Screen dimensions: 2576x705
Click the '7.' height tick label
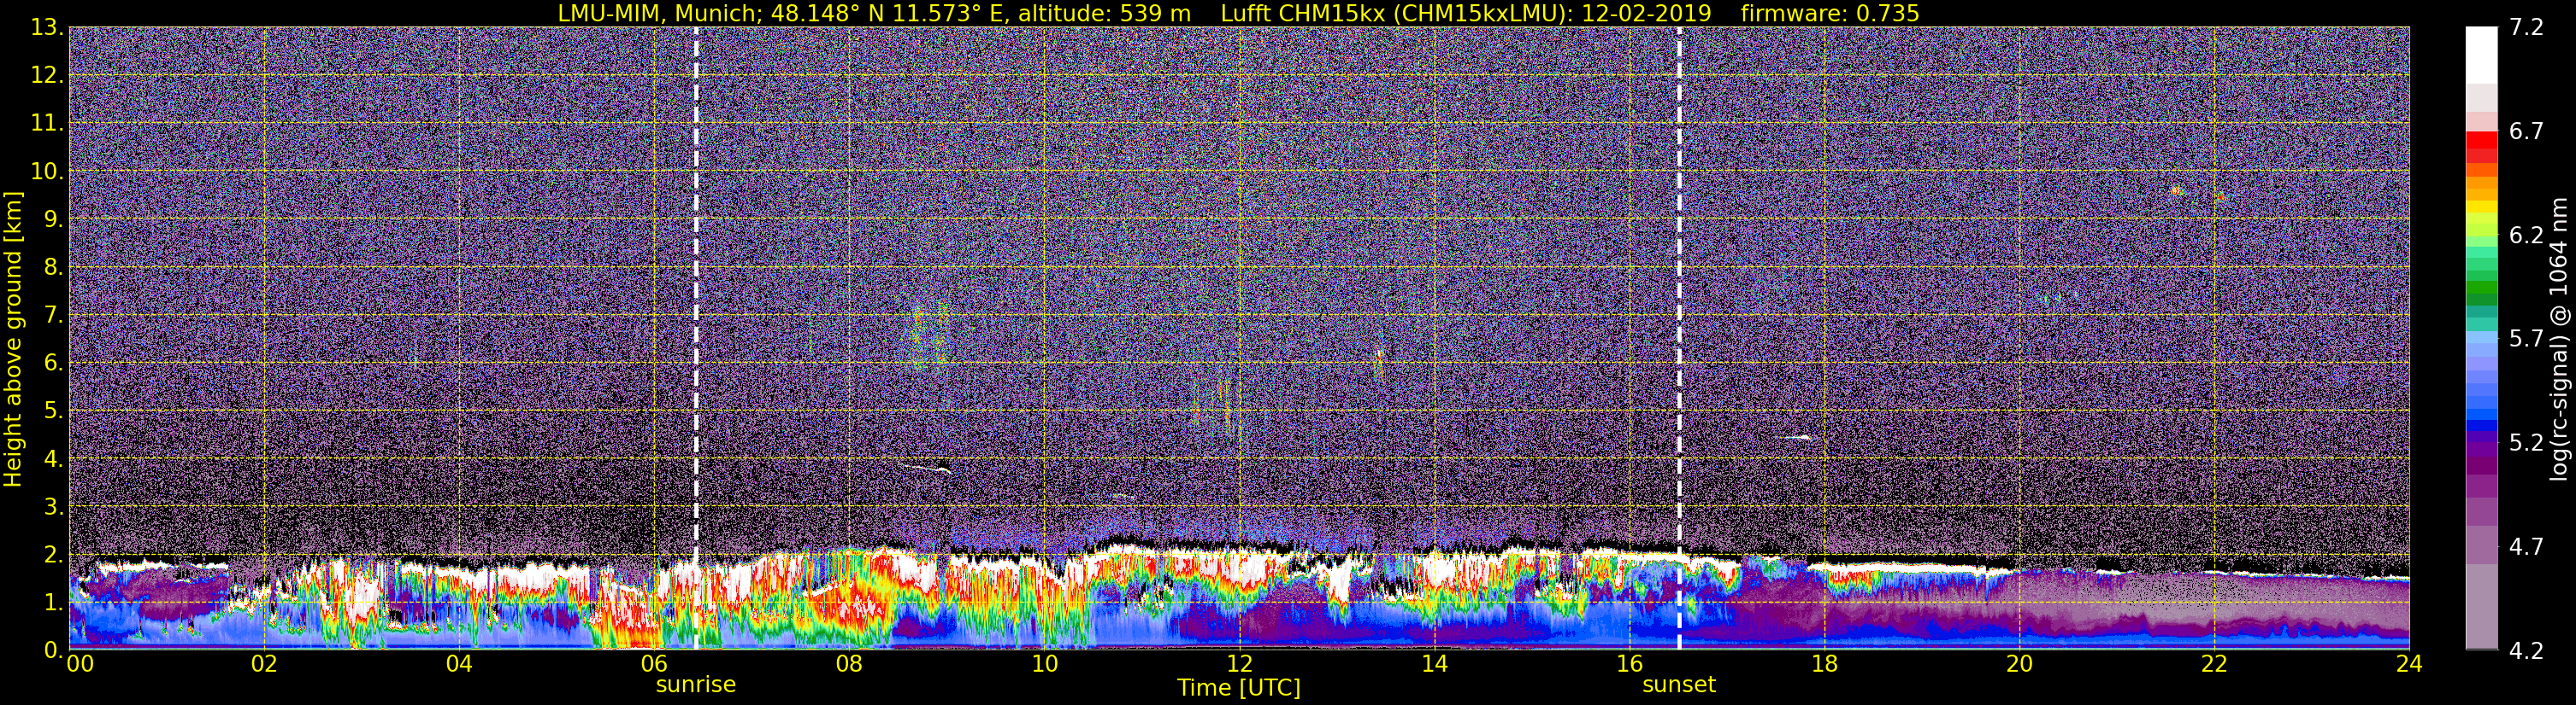tap(53, 315)
